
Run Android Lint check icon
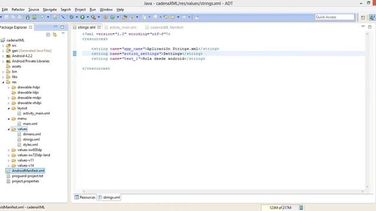[x=42, y=17]
